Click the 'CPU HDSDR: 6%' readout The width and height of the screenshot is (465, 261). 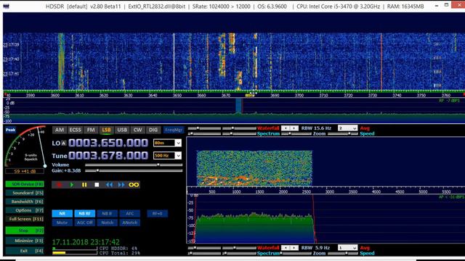[118, 249]
